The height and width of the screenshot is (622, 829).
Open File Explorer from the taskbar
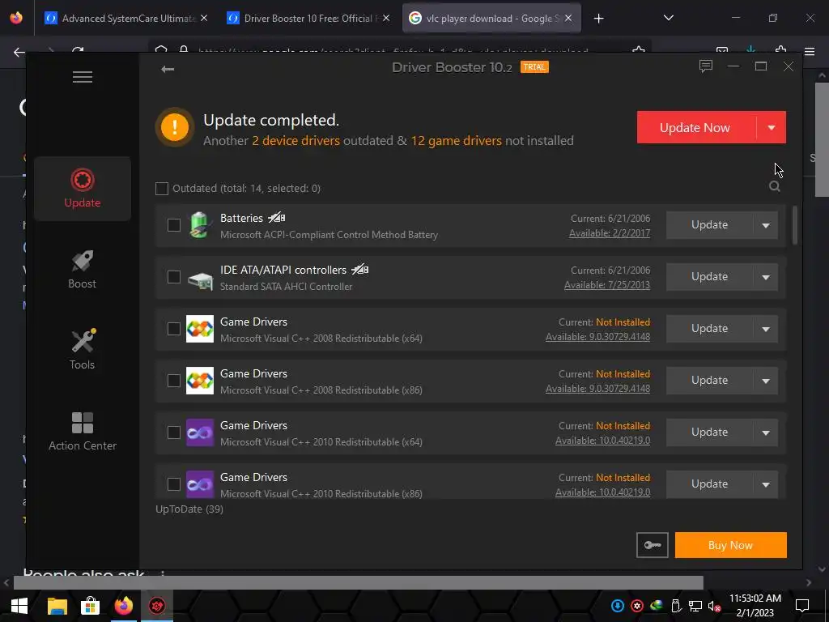(x=57, y=606)
